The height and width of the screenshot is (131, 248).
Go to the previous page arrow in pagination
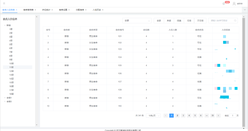pyautogui.click(x=166, y=116)
